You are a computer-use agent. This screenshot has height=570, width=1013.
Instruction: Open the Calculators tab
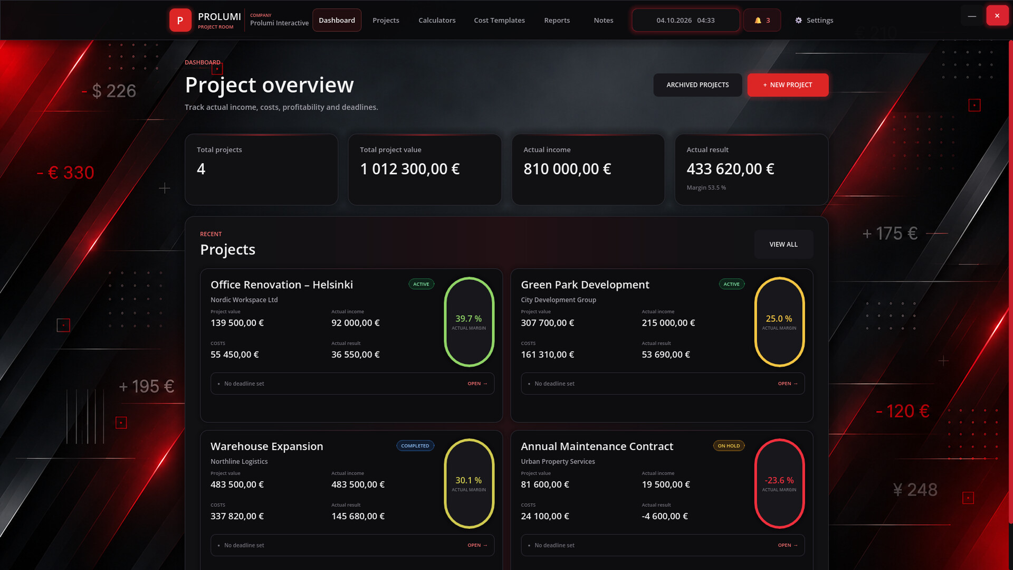(437, 20)
